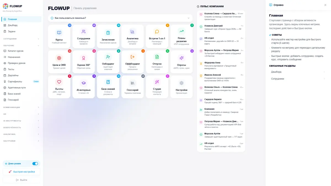Screen dimensions: 331x186
Task: Collapse the Обучение sidebar section
Action: [x=22, y=45]
